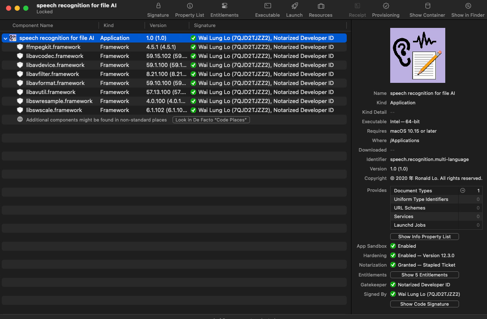Click the Executable toolbar icon
The width and height of the screenshot is (487, 319).
click(268, 6)
